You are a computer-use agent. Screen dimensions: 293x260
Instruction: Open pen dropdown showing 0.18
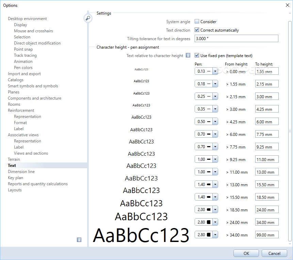point(215,84)
